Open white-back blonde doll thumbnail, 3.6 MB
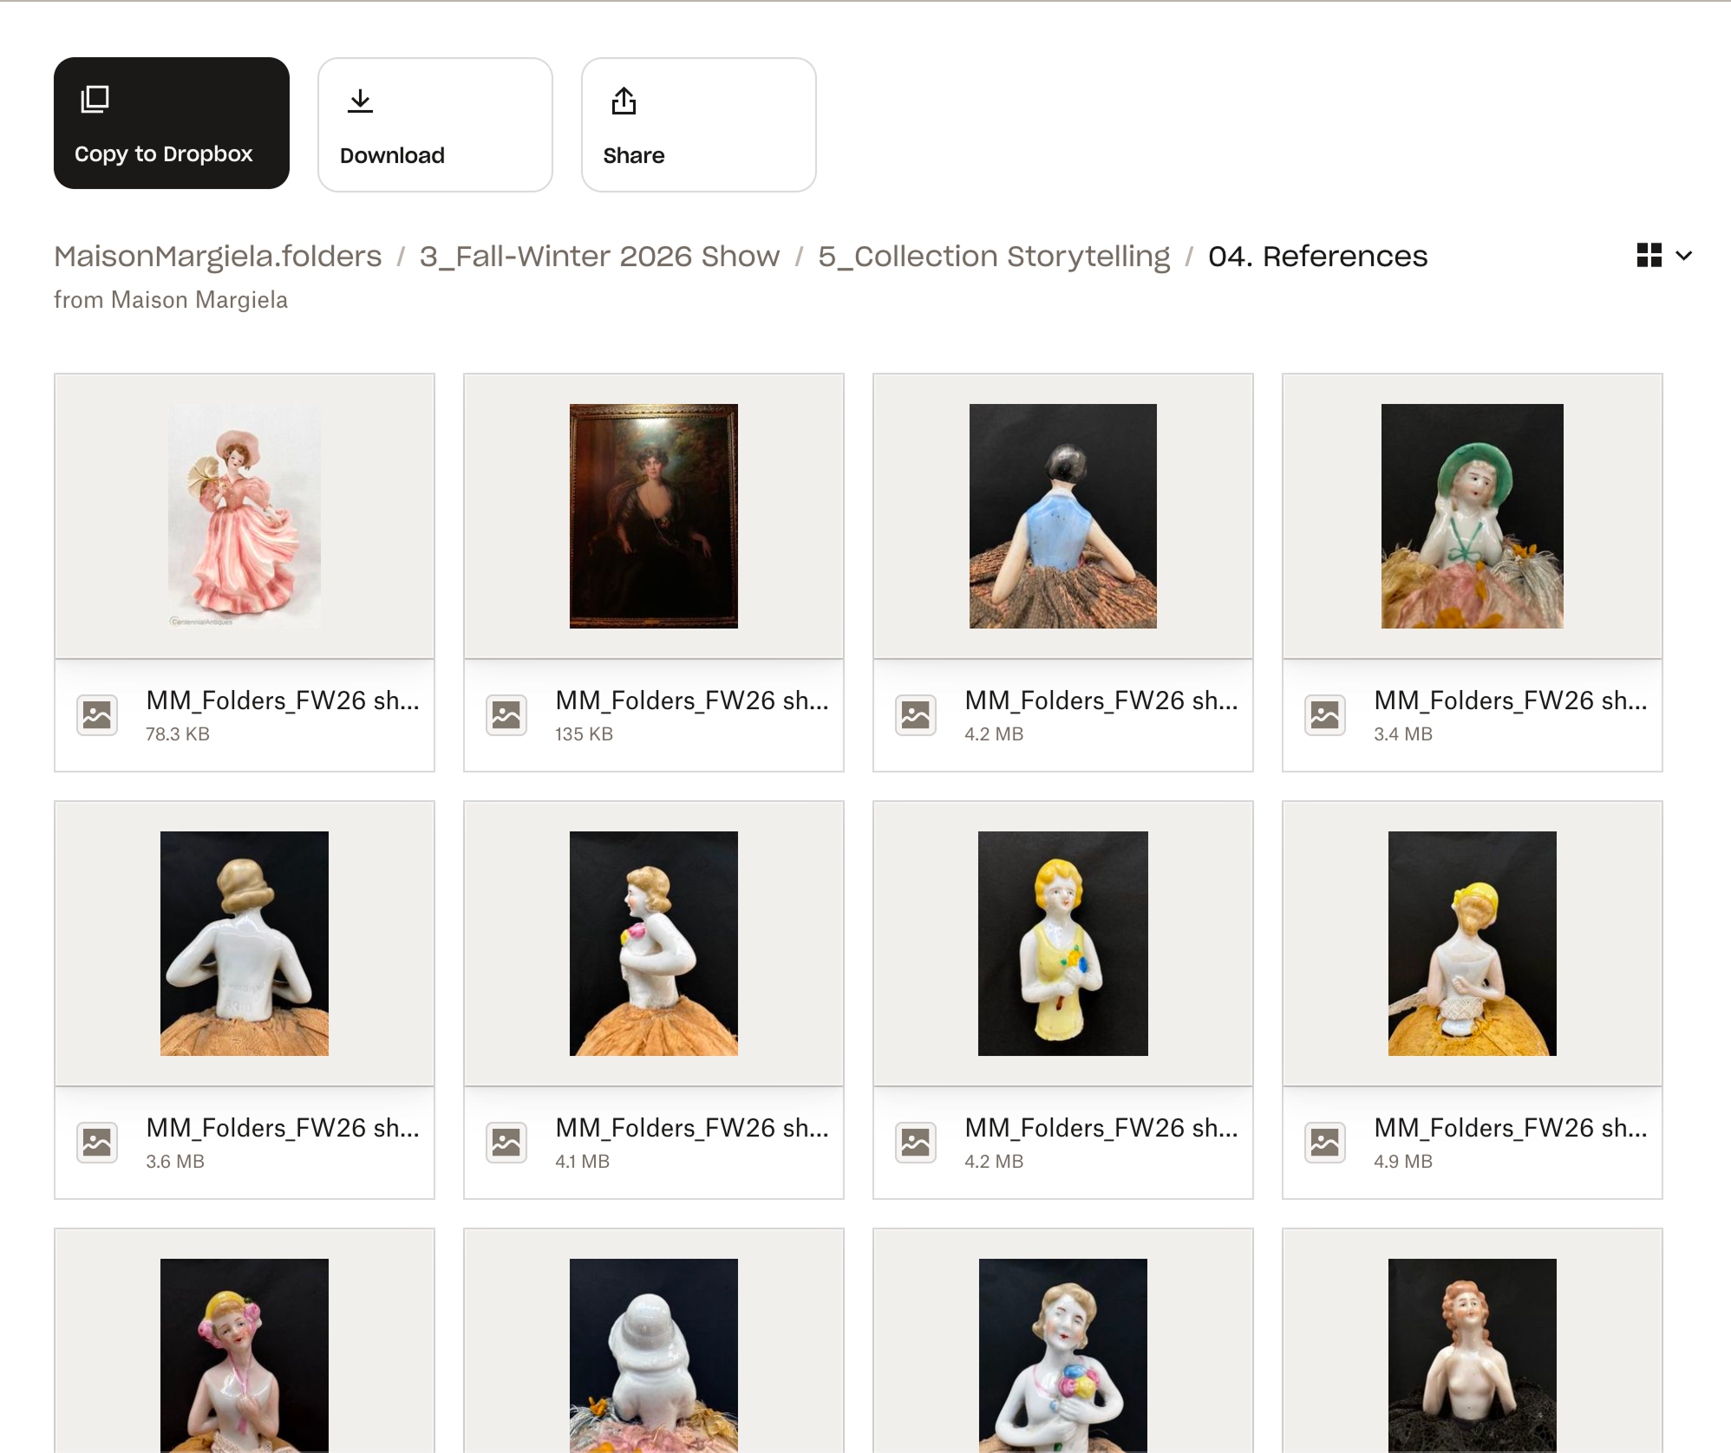Image resolution: width=1731 pixels, height=1453 pixels. pos(245,943)
